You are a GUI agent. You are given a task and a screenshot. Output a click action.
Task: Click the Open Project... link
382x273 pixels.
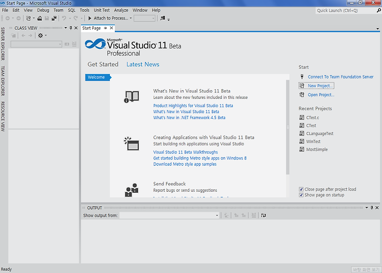321,95
